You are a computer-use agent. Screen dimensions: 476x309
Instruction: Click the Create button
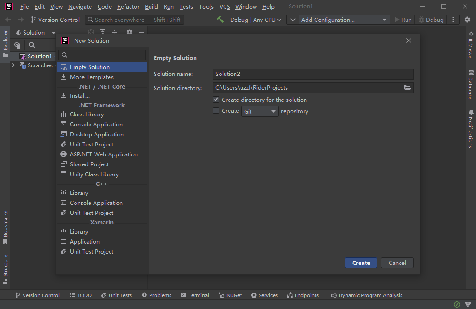click(x=361, y=263)
